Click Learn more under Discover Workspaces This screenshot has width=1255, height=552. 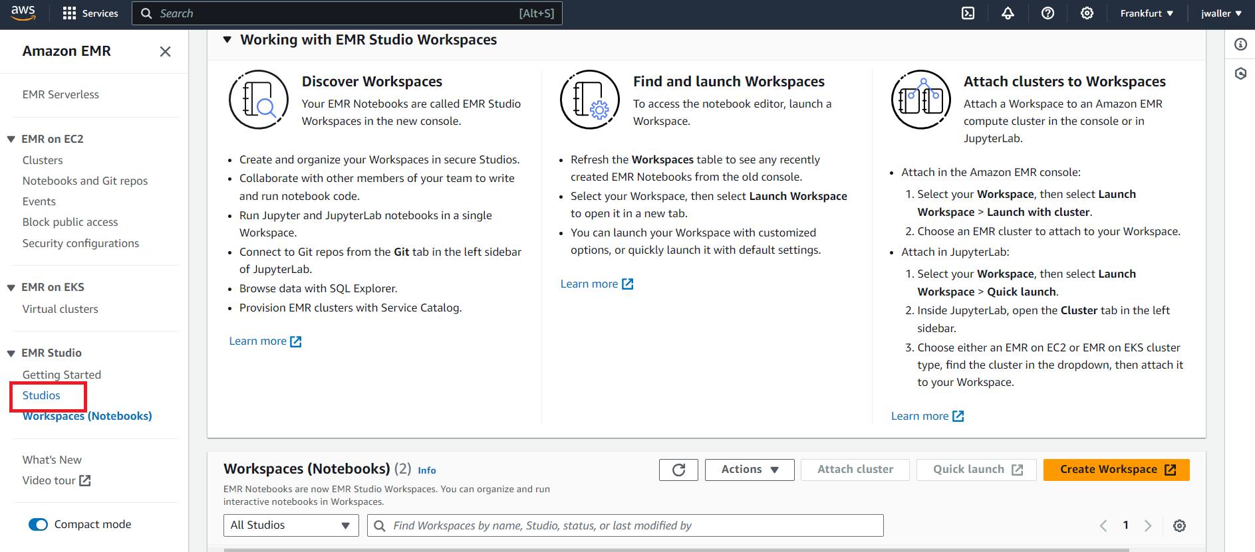[265, 341]
